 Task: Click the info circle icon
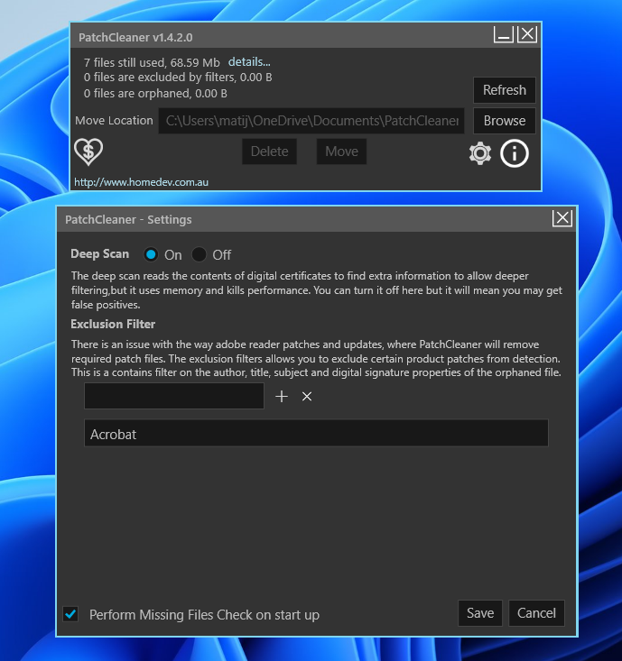pyautogui.click(x=515, y=153)
